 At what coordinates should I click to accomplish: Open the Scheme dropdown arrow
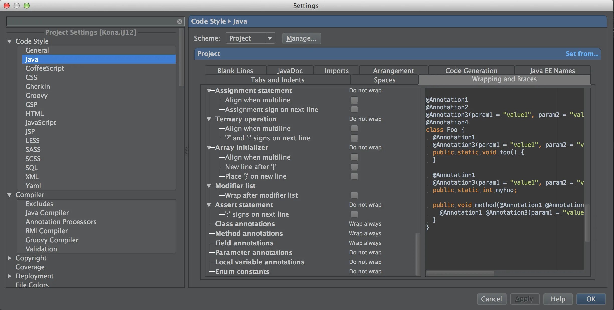click(270, 38)
